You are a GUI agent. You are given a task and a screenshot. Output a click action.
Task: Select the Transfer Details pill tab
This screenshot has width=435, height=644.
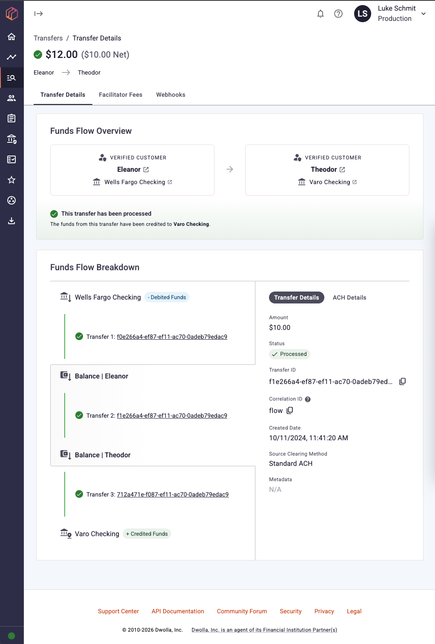tap(297, 297)
